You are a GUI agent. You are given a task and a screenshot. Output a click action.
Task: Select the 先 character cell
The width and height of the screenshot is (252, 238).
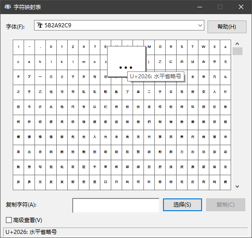73,137
